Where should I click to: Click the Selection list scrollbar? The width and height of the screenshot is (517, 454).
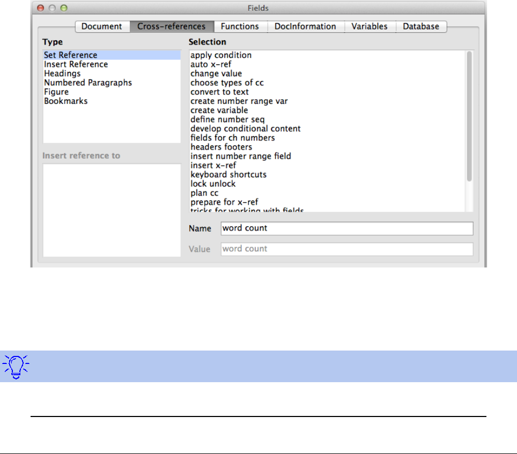click(x=469, y=116)
